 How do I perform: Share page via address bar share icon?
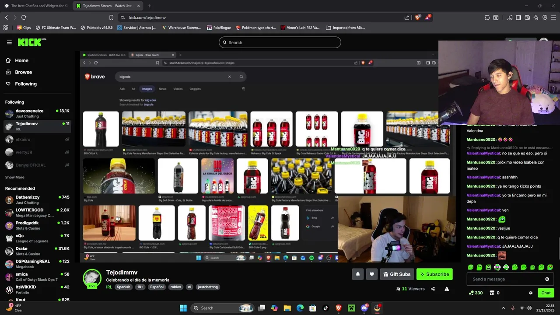(x=407, y=17)
